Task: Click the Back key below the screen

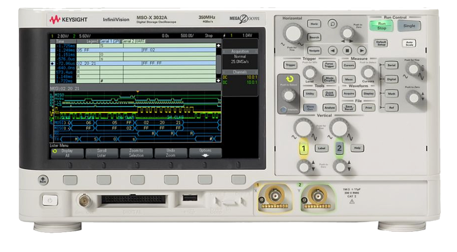Action: 43,179
